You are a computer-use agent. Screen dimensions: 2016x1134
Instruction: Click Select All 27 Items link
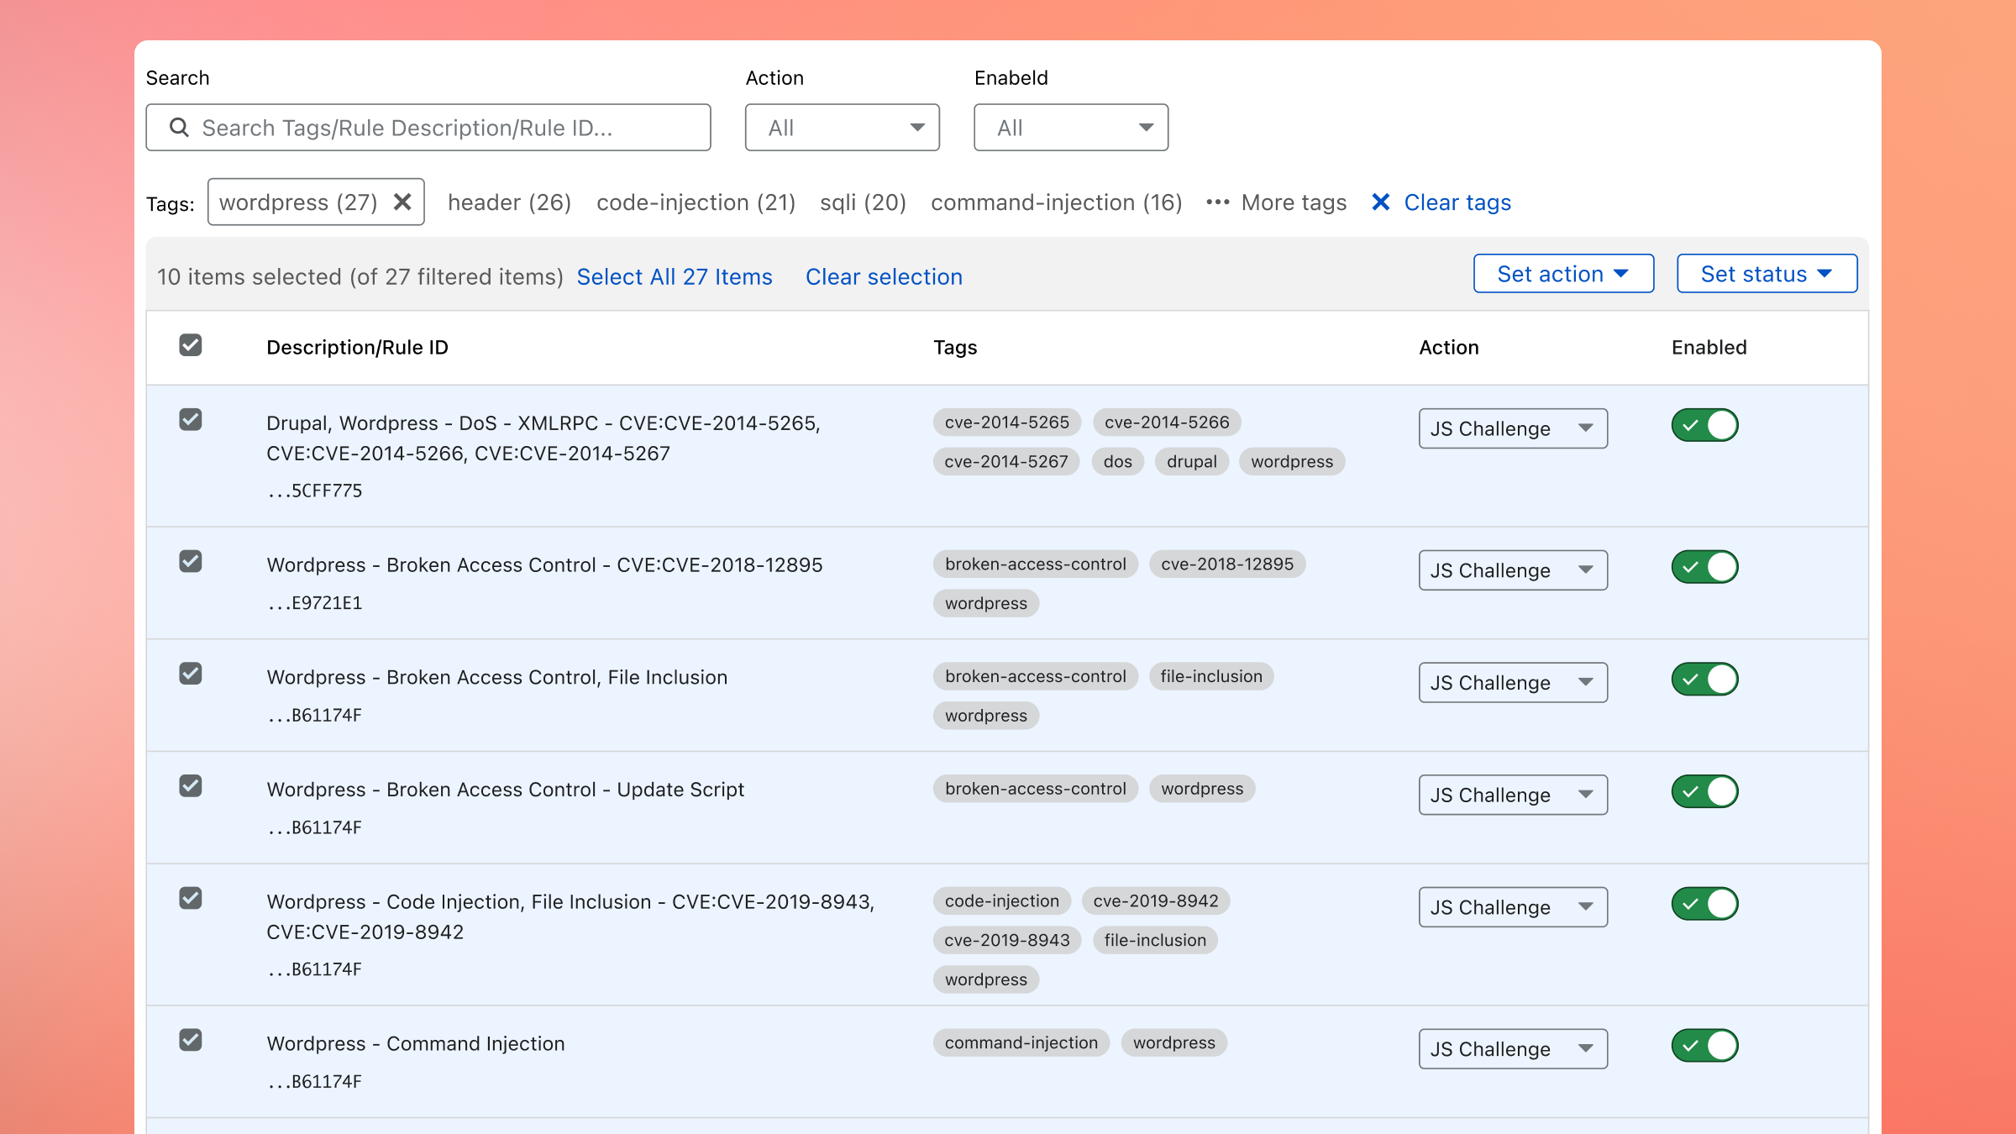point(675,277)
